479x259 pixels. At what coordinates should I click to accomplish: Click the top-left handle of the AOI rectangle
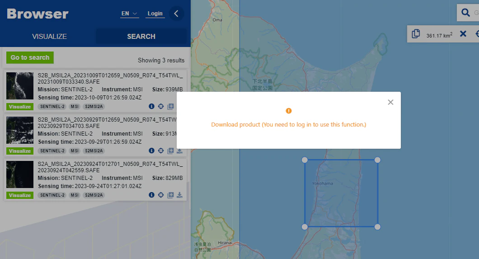click(305, 160)
